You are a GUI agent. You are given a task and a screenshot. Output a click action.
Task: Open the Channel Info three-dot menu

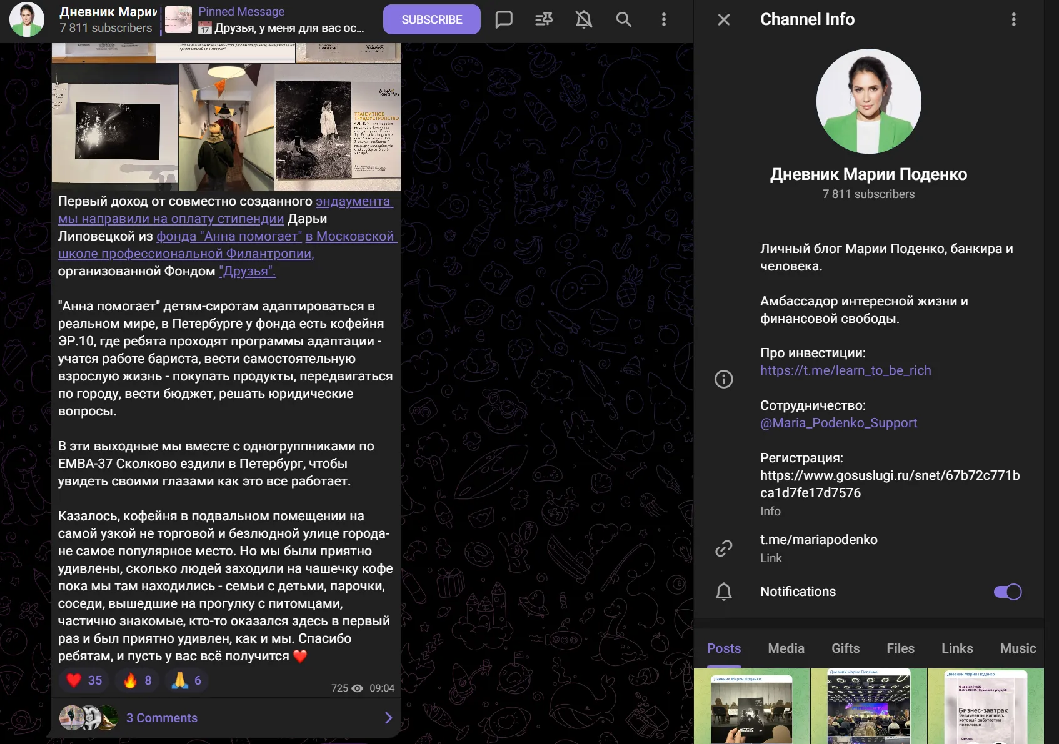pos(1014,19)
